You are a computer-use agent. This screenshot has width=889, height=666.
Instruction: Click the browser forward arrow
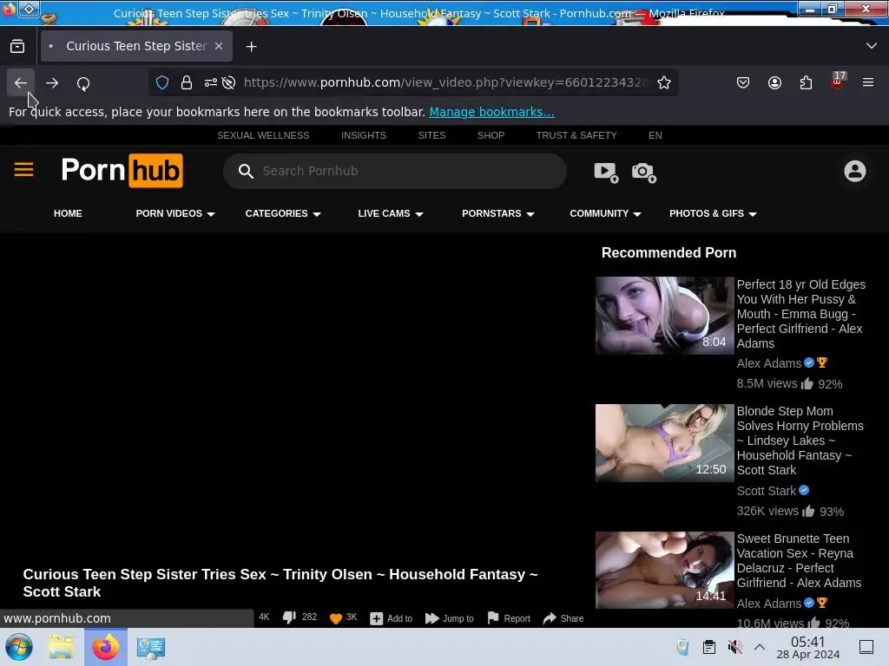(x=52, y=82)
